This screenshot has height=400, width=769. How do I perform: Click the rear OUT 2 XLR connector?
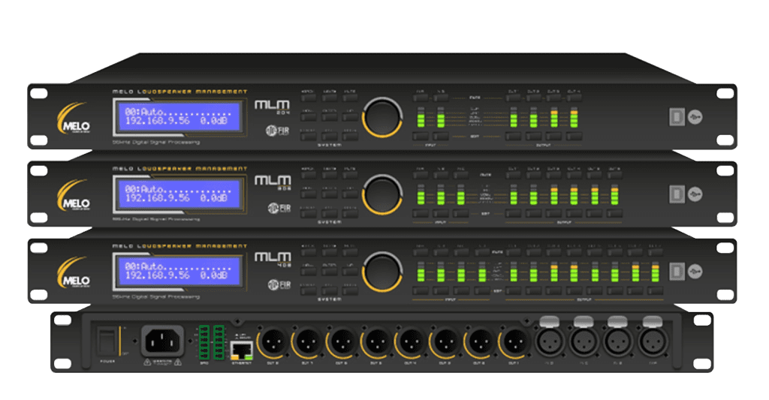click(479, 341)
